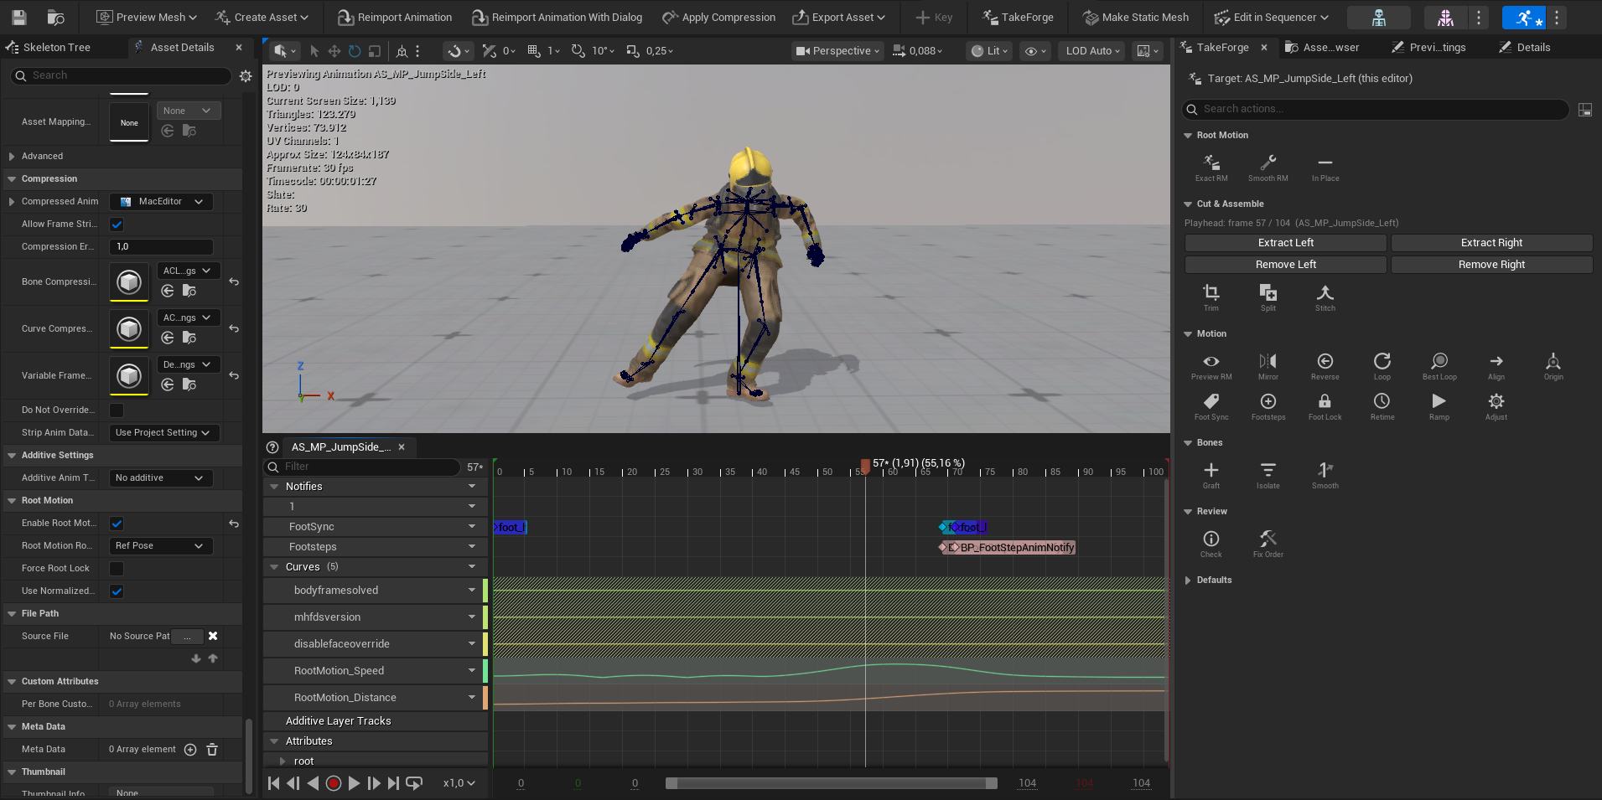
Task: Open Root Motion Ref Pose dropdown
Action: point(161,545)
